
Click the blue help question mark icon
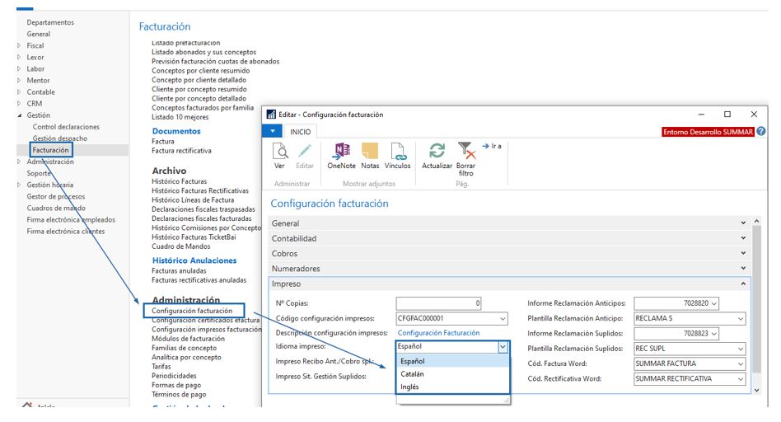[x=761, y=132]
